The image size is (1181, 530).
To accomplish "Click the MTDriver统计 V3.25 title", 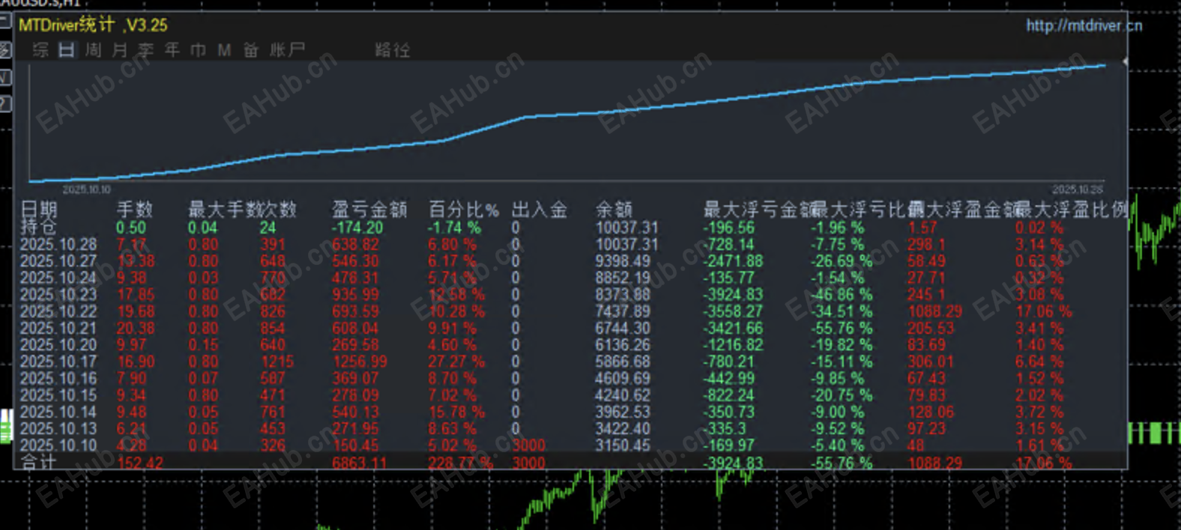I will click(93, 25).
